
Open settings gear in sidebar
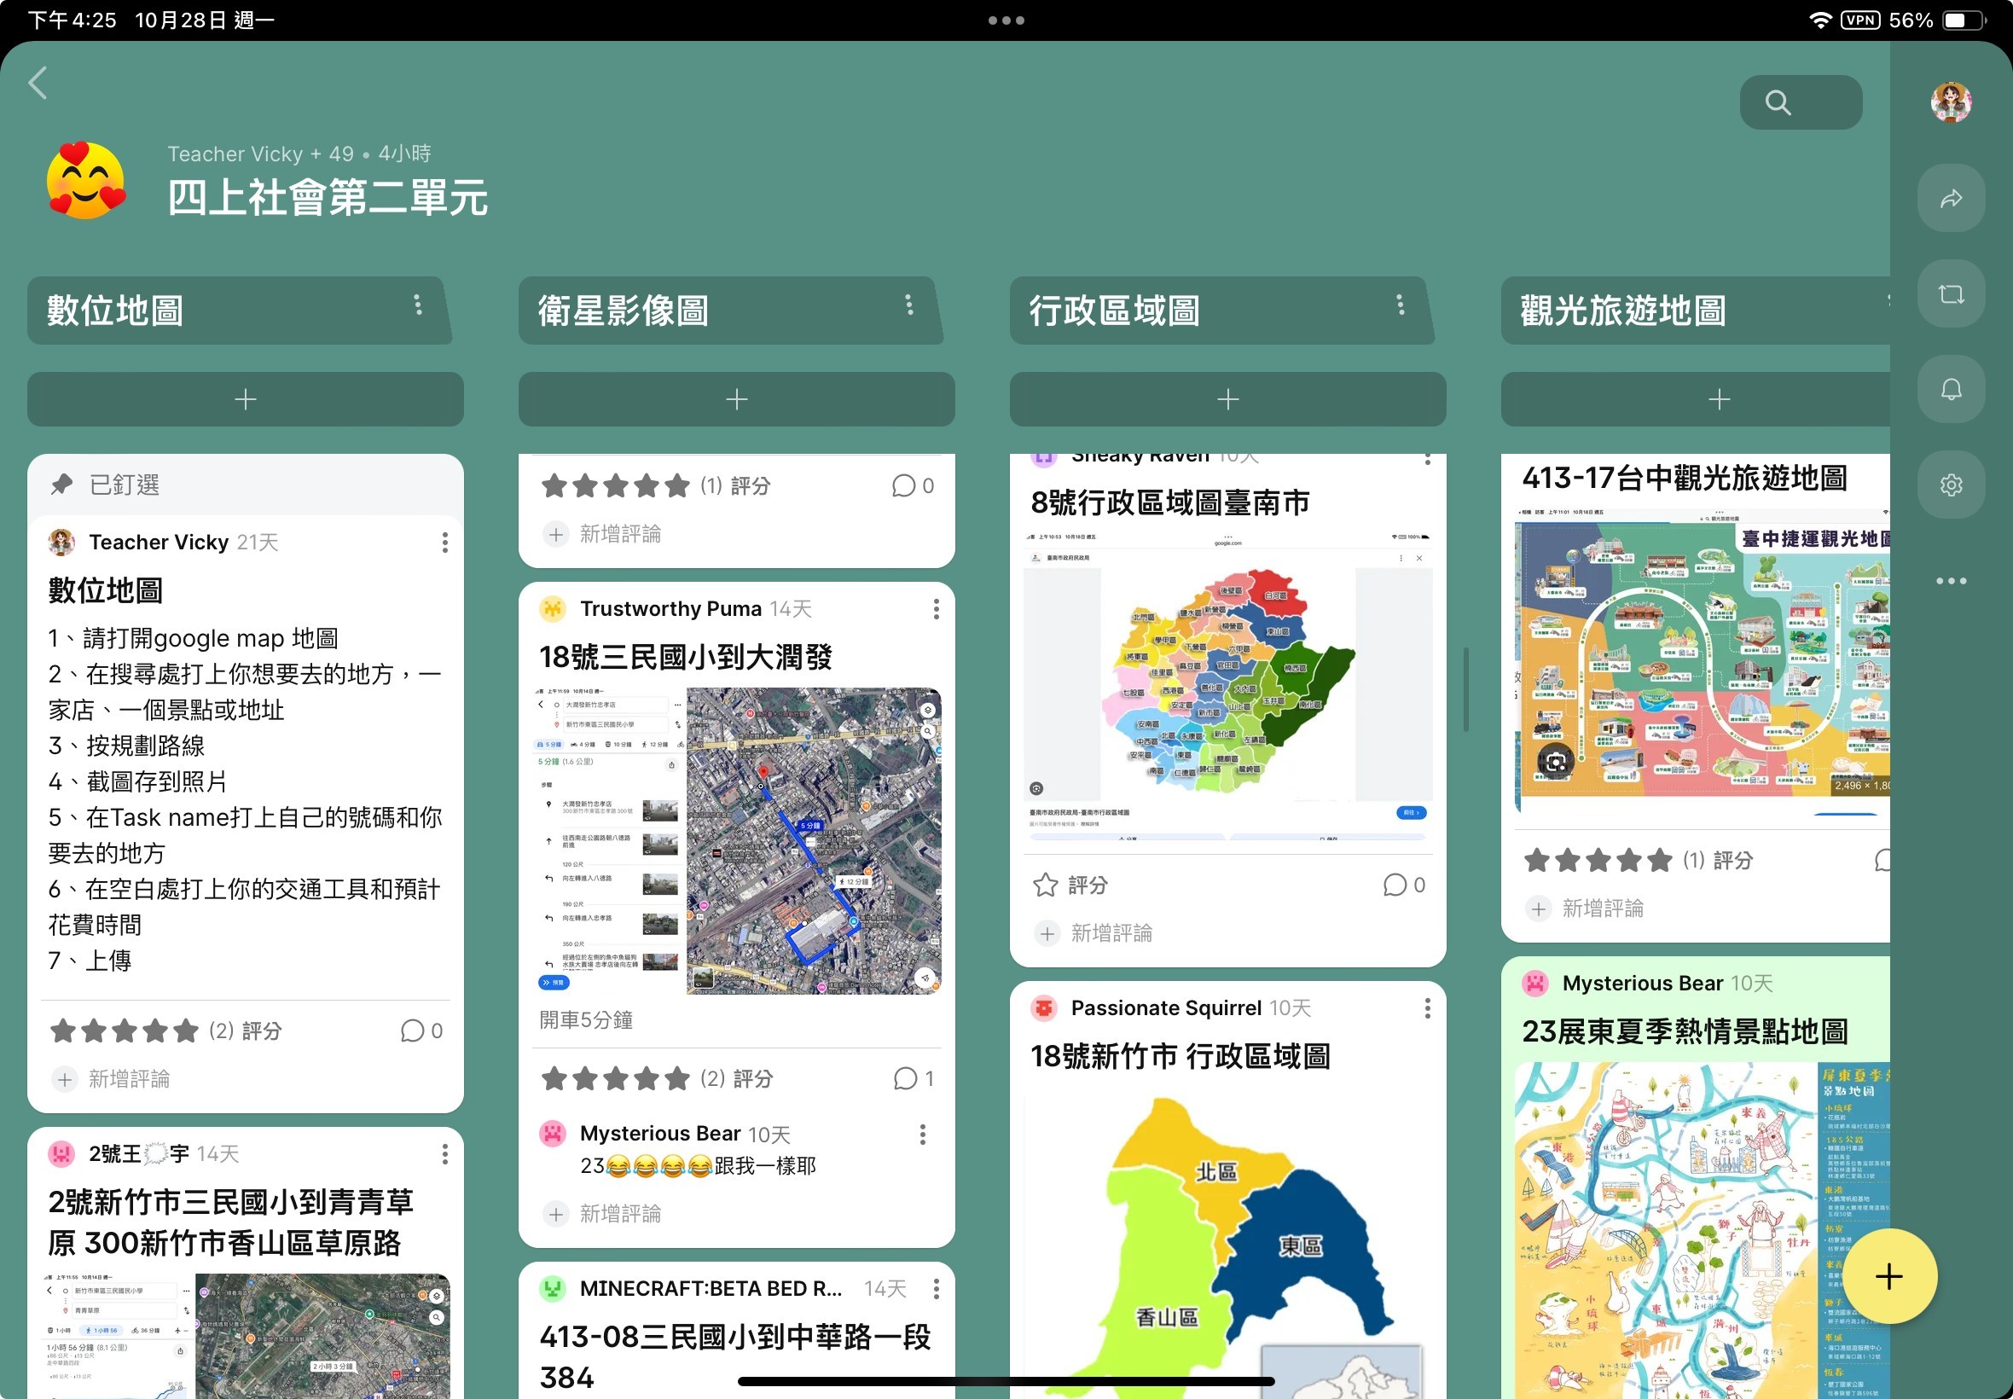[x=1950, y=485]
